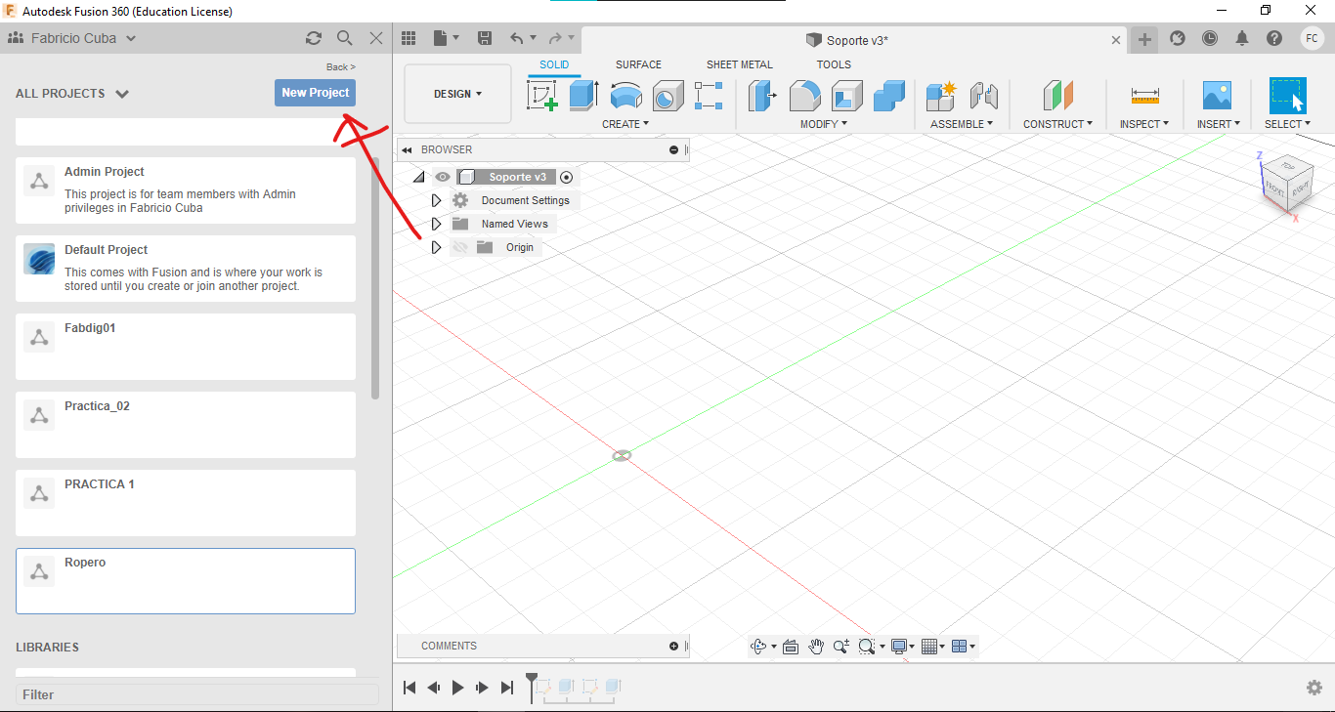Add a comment with the plus icon
Image resolution: width=1335 pixels, height=712 pixels.
pyautogui.click(x=673, y=646)
